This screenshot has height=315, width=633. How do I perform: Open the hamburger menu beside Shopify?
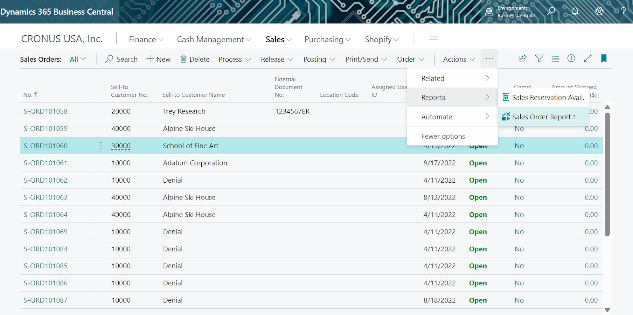[434, 38]
